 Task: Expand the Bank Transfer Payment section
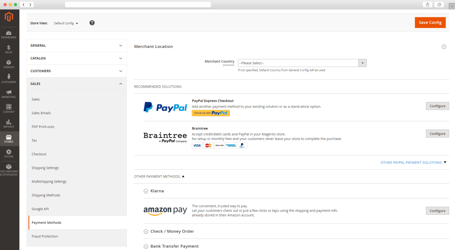click(x=171, y=246)
